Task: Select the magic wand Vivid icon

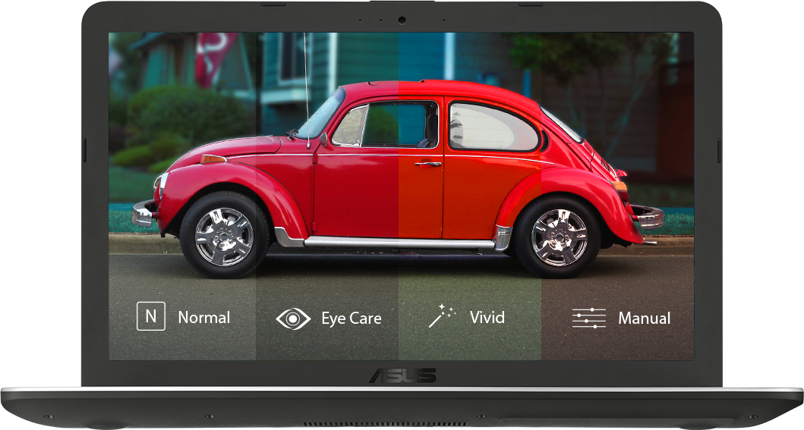Action: click(442, 315)
